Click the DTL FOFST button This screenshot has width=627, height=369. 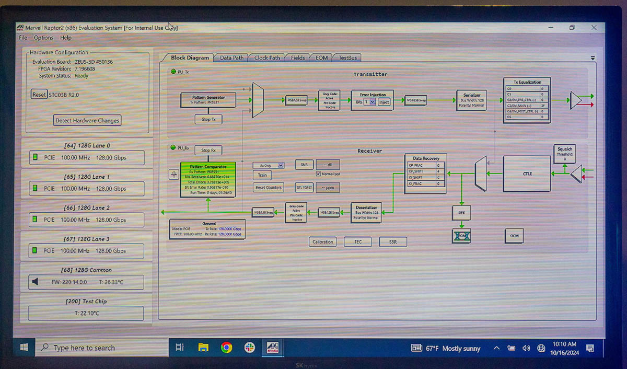[304, 187]
